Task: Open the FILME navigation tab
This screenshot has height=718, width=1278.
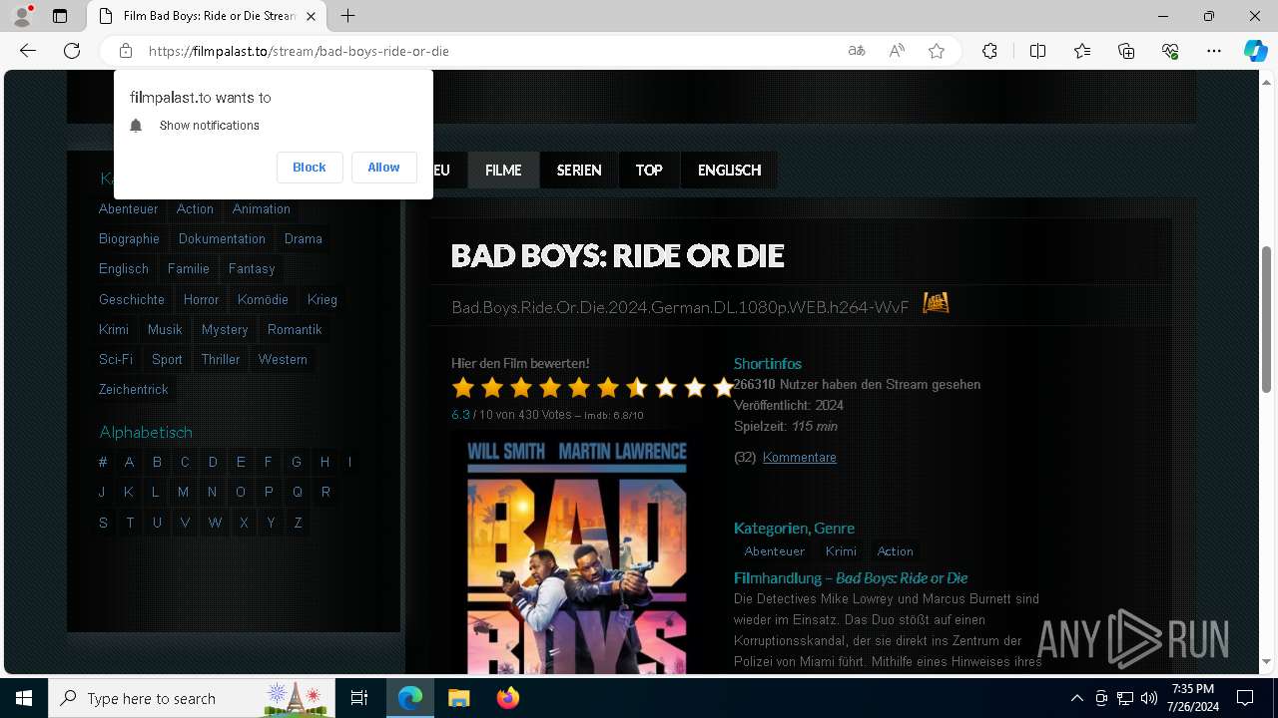Action: pyautogui.click(x=503, y=171)
